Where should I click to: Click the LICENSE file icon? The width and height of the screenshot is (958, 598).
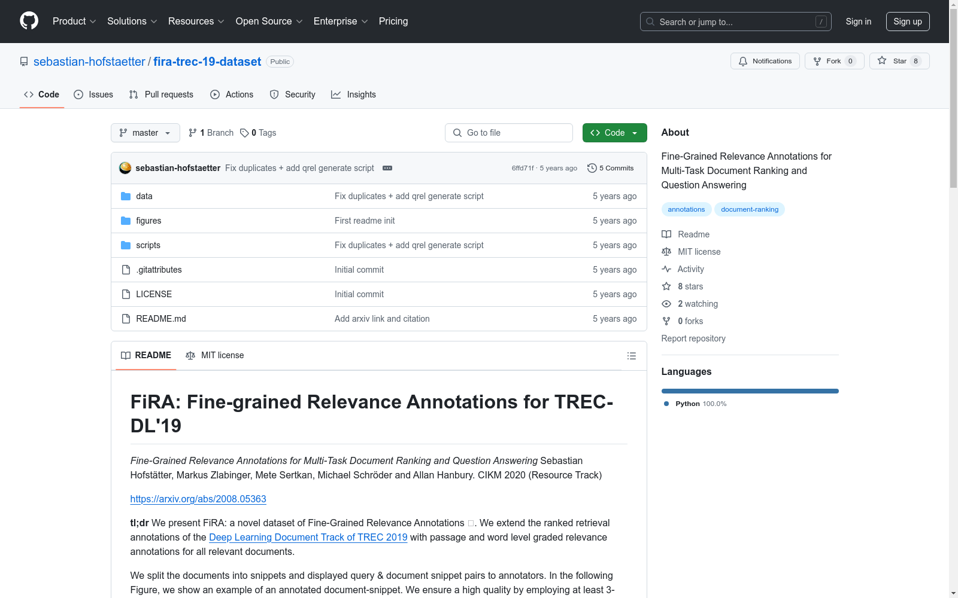click(x=126, y=294)
